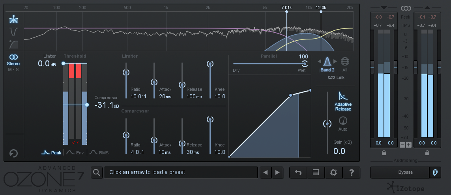Click the preset name field

181,172
